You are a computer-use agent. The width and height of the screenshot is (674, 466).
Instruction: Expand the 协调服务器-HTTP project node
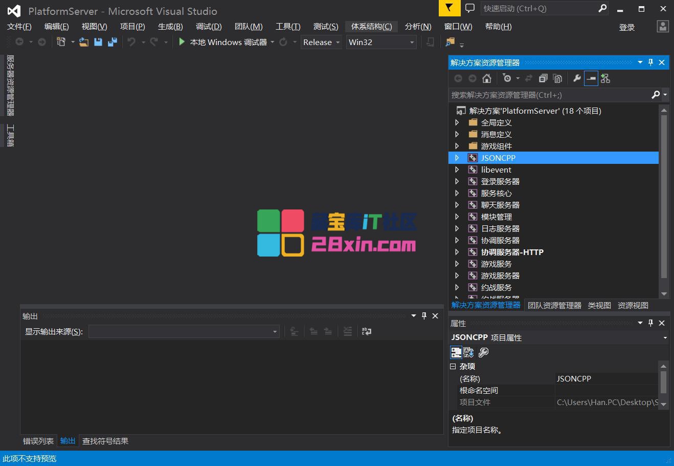click(457, 252)
